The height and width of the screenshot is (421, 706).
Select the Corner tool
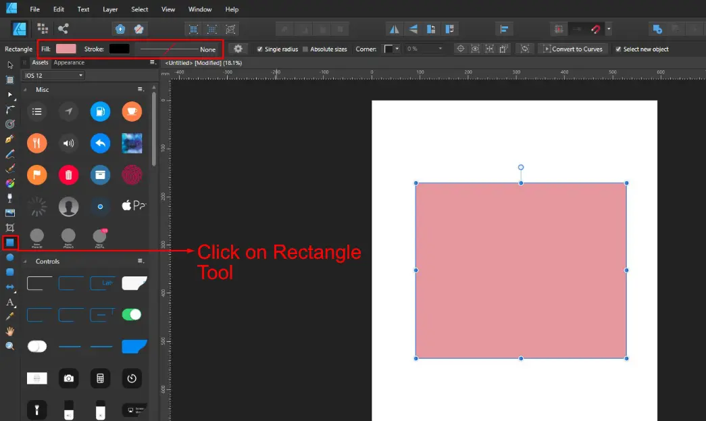pyautogui.click(x=10, y=109)
